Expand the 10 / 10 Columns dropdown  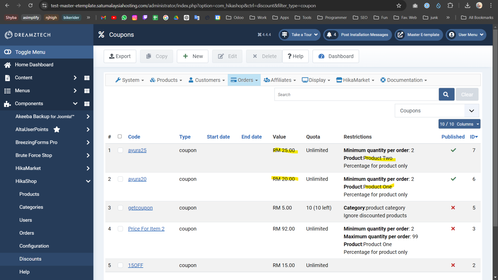[459, 124]
